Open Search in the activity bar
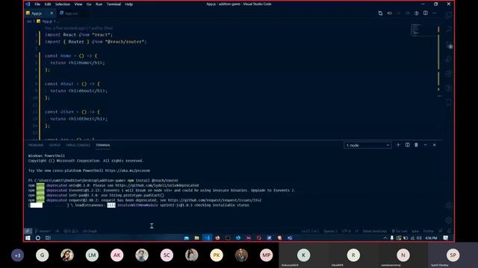Screen dimensions: 478x268 coord(448,30)
